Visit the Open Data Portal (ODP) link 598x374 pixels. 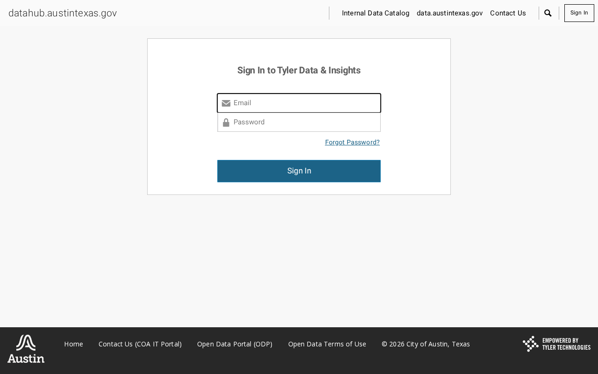235,344
